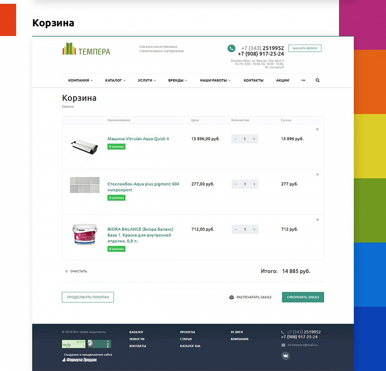Open footer Каталог link
This screenshot has width=386, height=371.
coord(136,332)
